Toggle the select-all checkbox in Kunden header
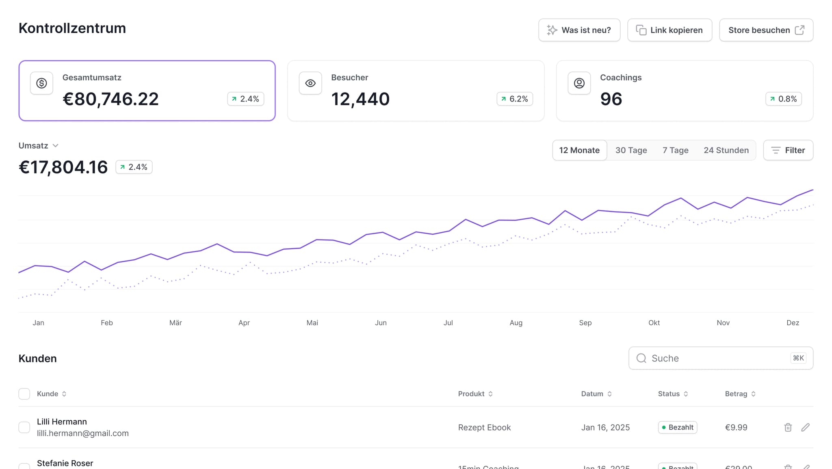The width and height of the screenshot is (832, 469). [24, 394]
